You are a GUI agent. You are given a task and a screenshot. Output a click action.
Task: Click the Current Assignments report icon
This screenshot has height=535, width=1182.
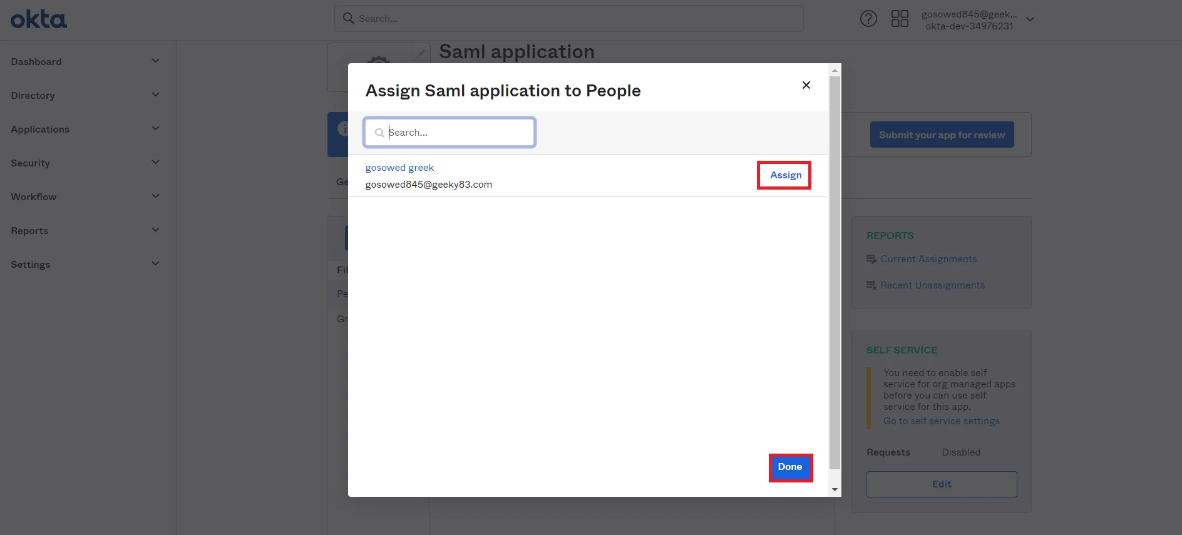click(871, 259)
